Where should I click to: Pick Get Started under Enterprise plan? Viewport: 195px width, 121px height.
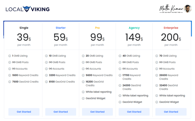171,112
